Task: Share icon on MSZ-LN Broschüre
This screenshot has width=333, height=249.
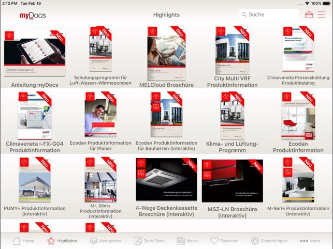Action: click(x=207, y=164)
